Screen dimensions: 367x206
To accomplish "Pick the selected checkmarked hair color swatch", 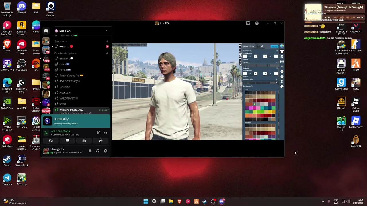I will (254, 104).
